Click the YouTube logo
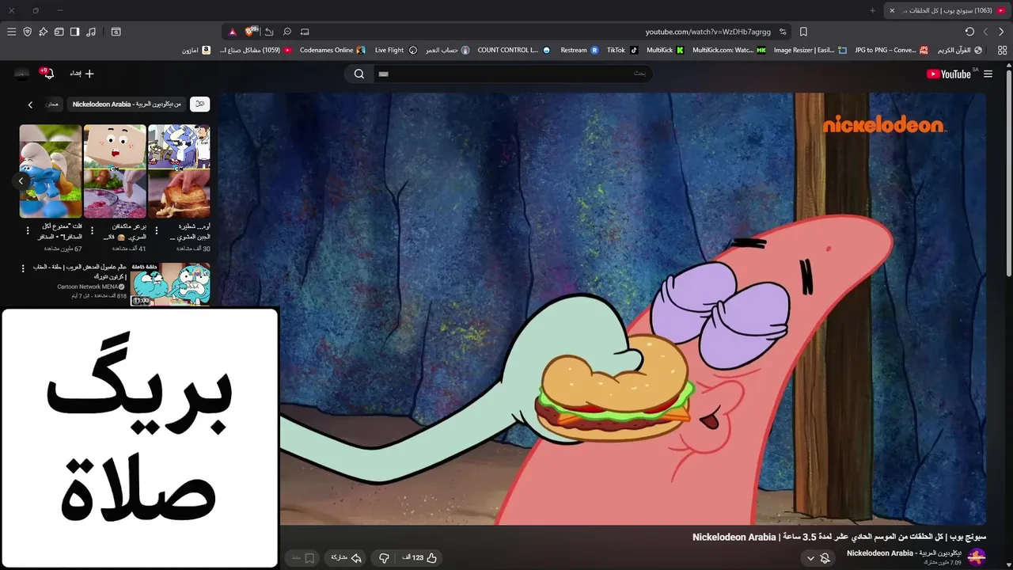1013x570 pixels. tap(949, 74)
